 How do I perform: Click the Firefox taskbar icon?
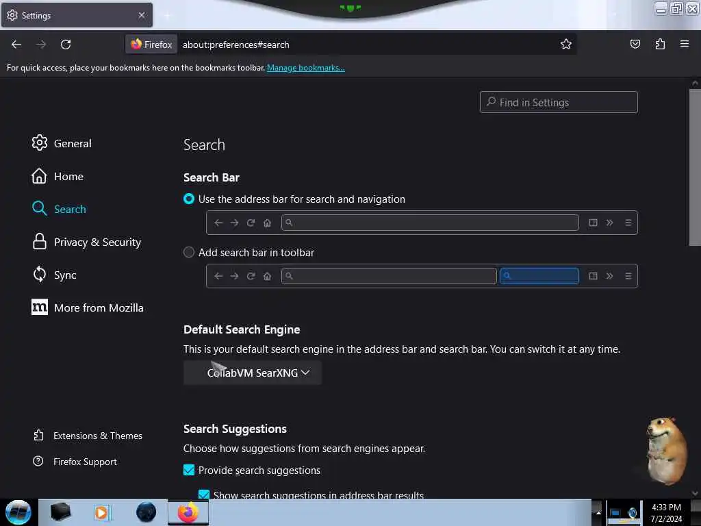188,512
